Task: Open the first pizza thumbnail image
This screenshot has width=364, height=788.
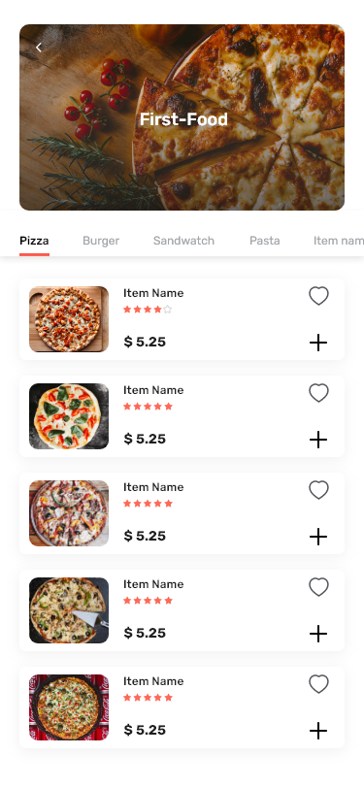Action: (69, 319)
